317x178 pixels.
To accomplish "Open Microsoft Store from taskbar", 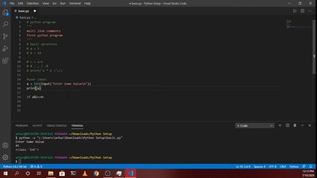I will 62,174.
